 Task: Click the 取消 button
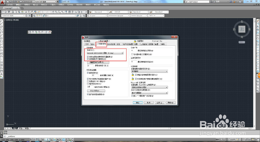148,103
